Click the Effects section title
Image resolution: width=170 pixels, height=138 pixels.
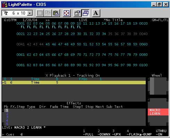(x=74, y=103)
